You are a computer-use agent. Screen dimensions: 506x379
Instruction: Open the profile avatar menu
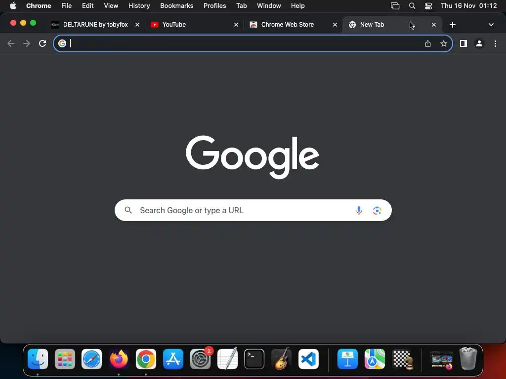[x=479, y=43]
